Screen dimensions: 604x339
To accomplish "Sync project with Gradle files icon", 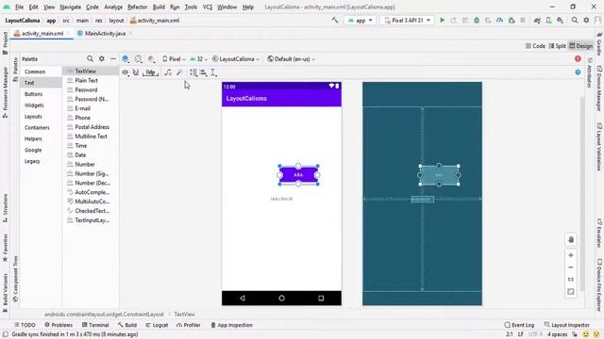I will 537,21.
